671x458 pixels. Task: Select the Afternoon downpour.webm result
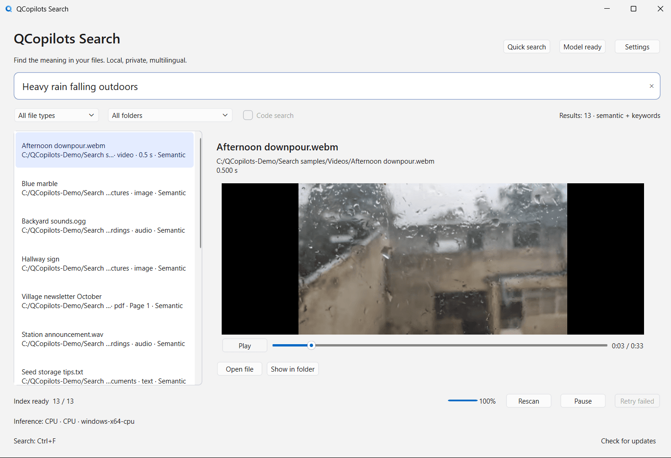point(105,150)
